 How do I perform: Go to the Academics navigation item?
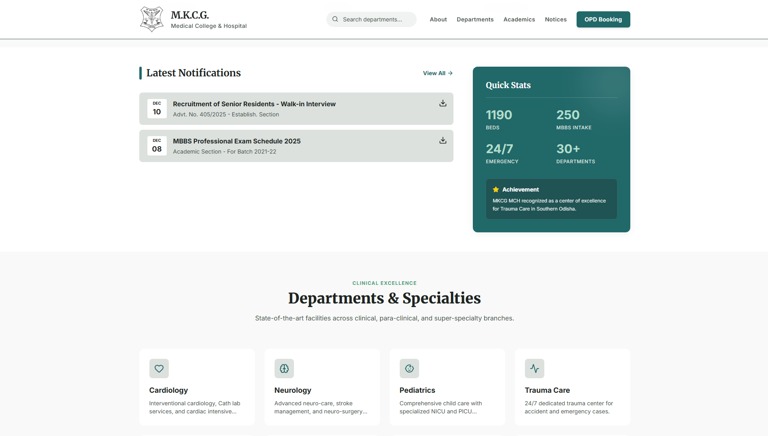pyautogui.click(x=519, y=19)
